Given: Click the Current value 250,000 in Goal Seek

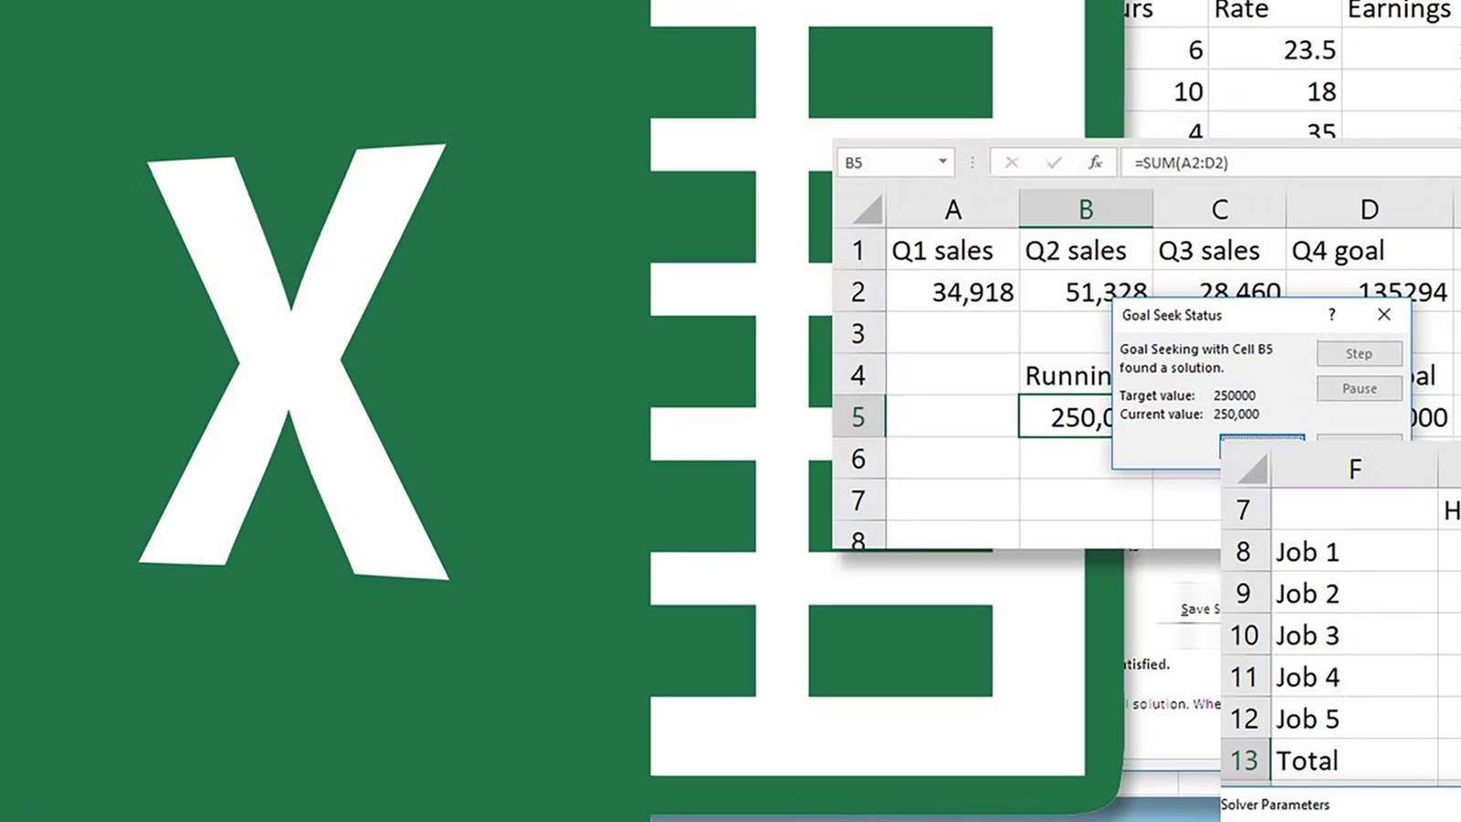Looking at the screenshot, I should coord(1236,414).
